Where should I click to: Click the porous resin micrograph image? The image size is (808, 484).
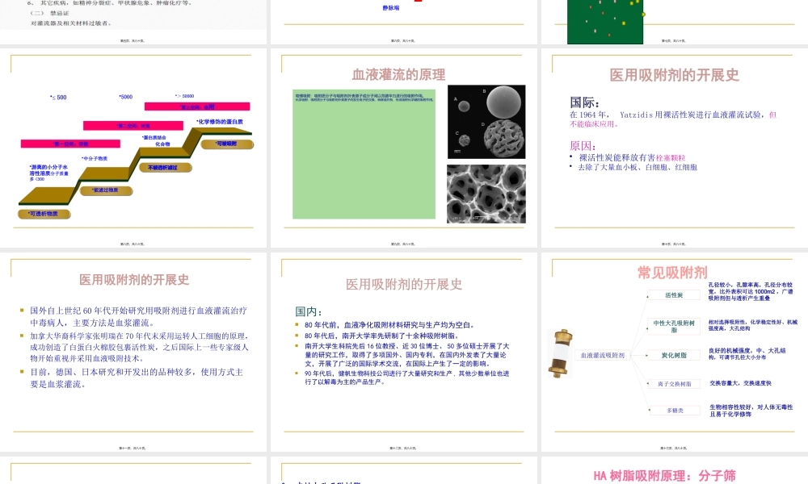pyautogui.click(x=484, y=194)
